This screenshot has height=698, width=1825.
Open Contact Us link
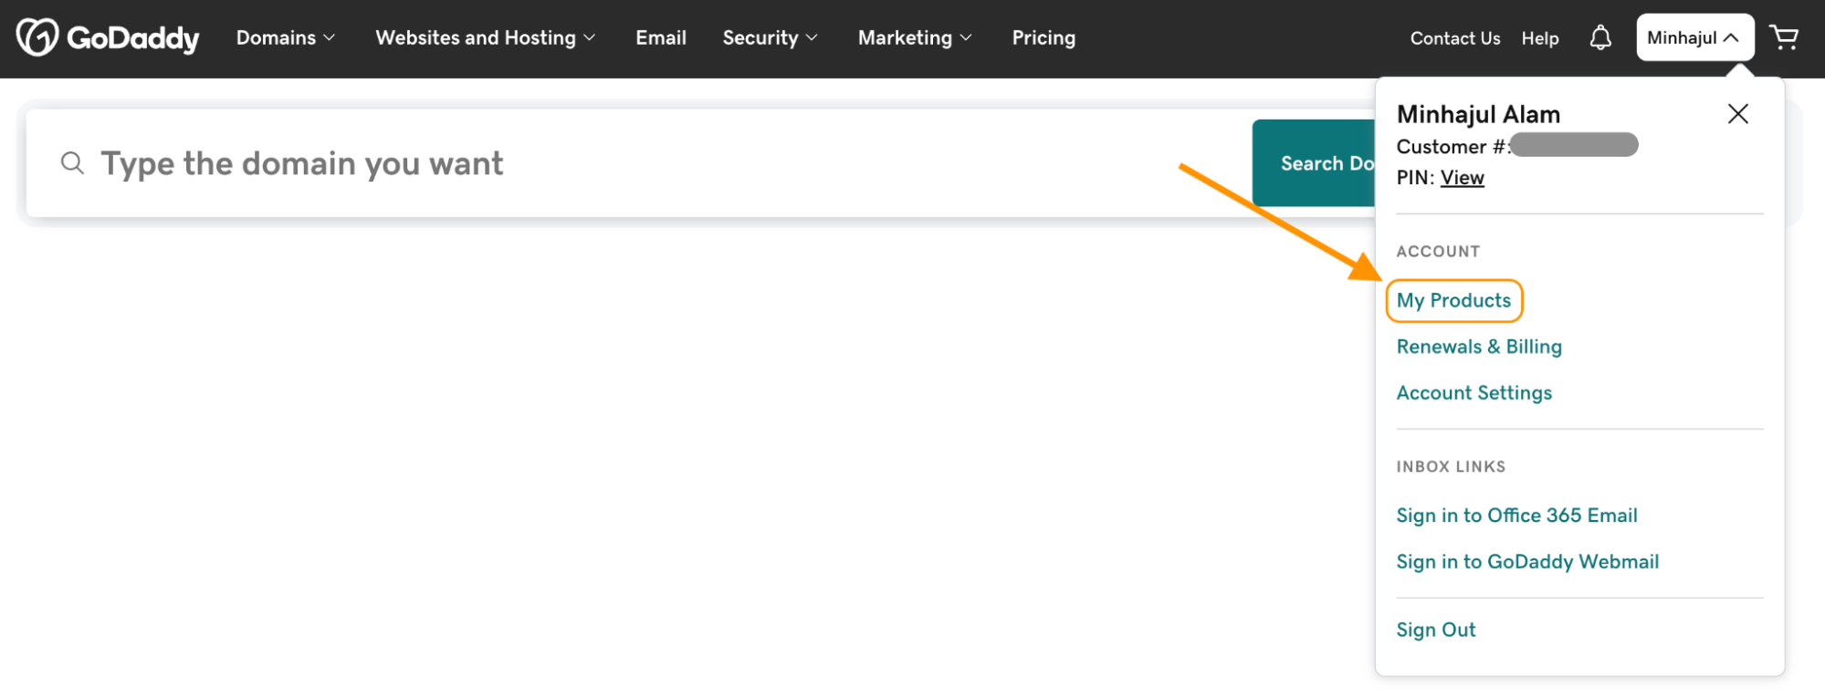(x=1455, y=38)
